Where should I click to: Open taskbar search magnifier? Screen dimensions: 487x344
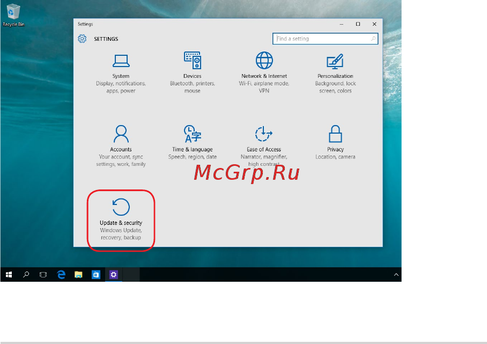pos(26,274)
